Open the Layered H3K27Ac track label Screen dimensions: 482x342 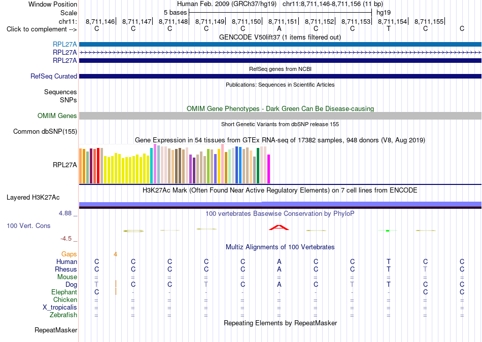pyautogui.click(x=33, y=198)
